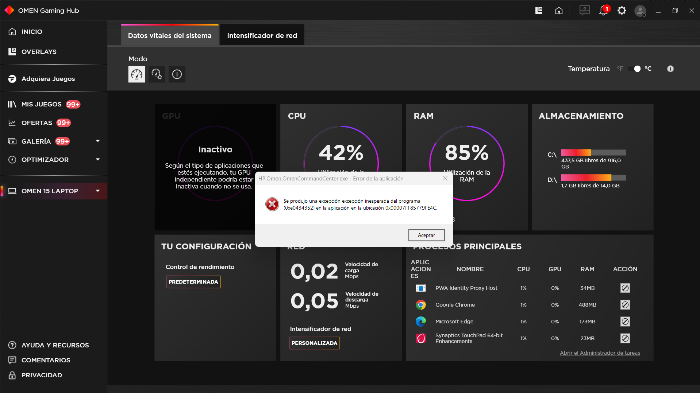The image size is (700, 393).
Task: Click the NOMBRE column header
Action: pyautogui.click(x=470, y=269)
